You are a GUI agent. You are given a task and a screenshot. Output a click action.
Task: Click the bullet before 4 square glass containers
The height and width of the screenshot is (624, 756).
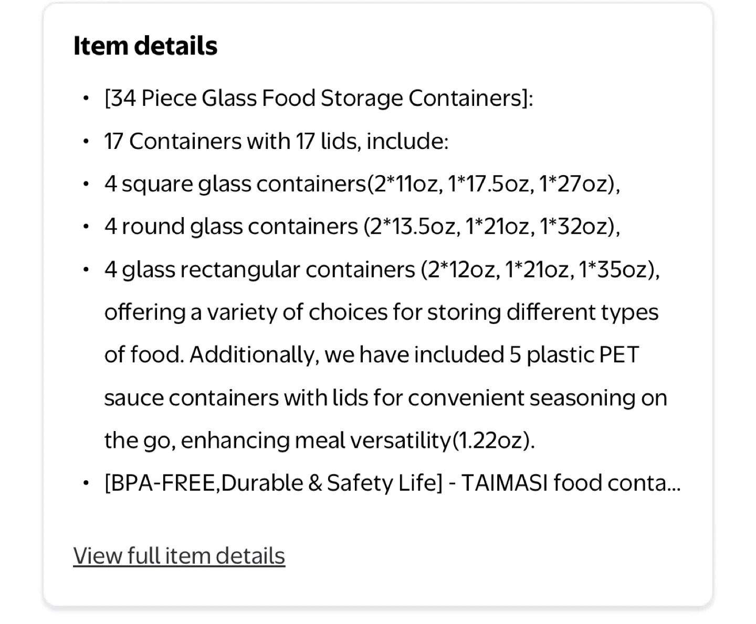86,184
